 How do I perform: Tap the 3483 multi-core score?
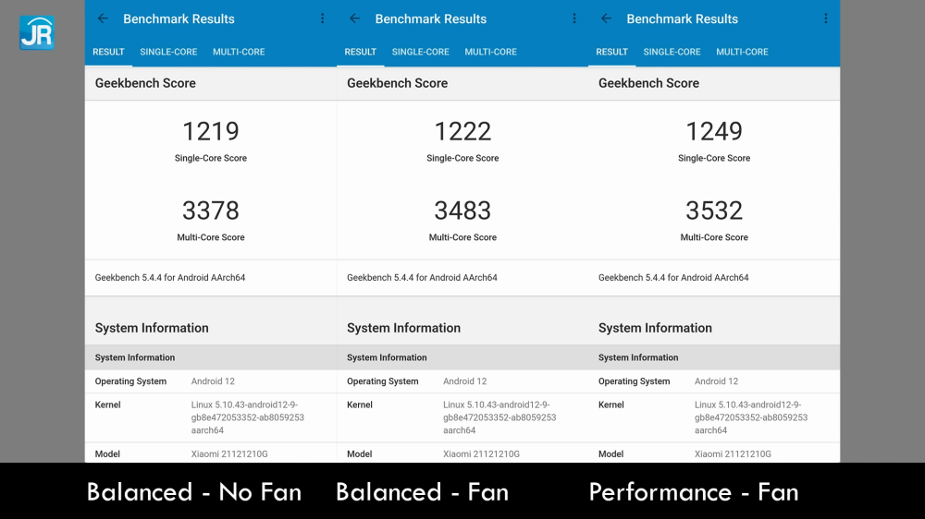coord(462,211)
